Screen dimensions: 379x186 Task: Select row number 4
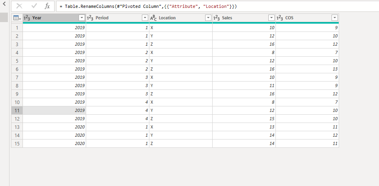tap(17, 52)
